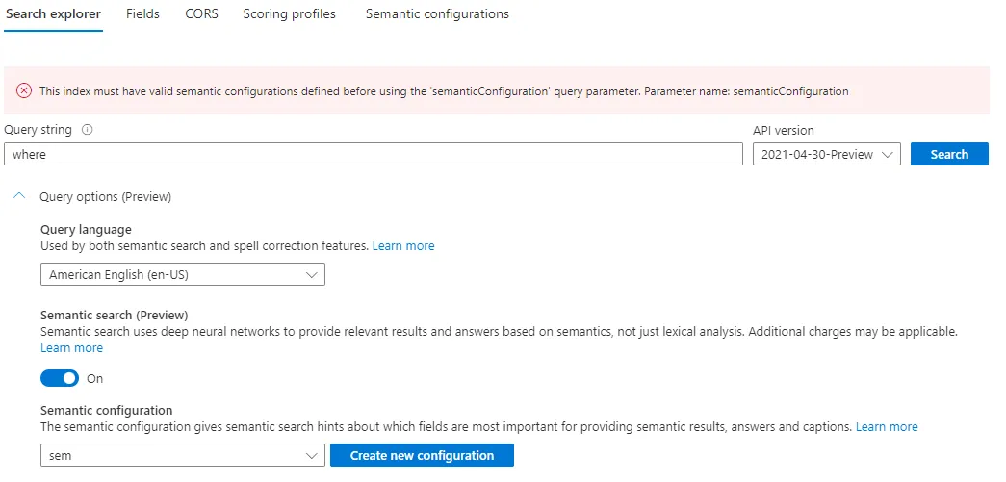Click Create new configuration button
This screenshot has width=1006, height=482.
click(422, 455)
